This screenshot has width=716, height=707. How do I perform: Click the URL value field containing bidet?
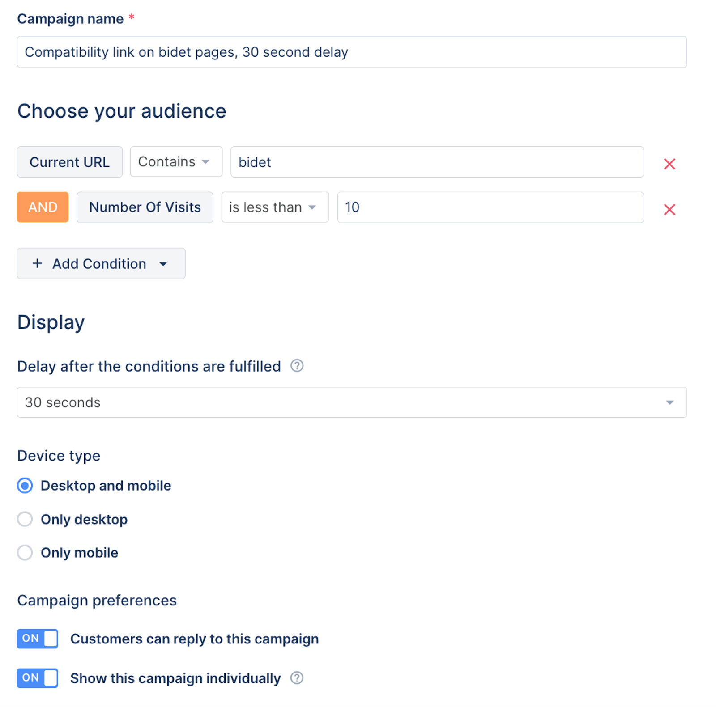437,162
